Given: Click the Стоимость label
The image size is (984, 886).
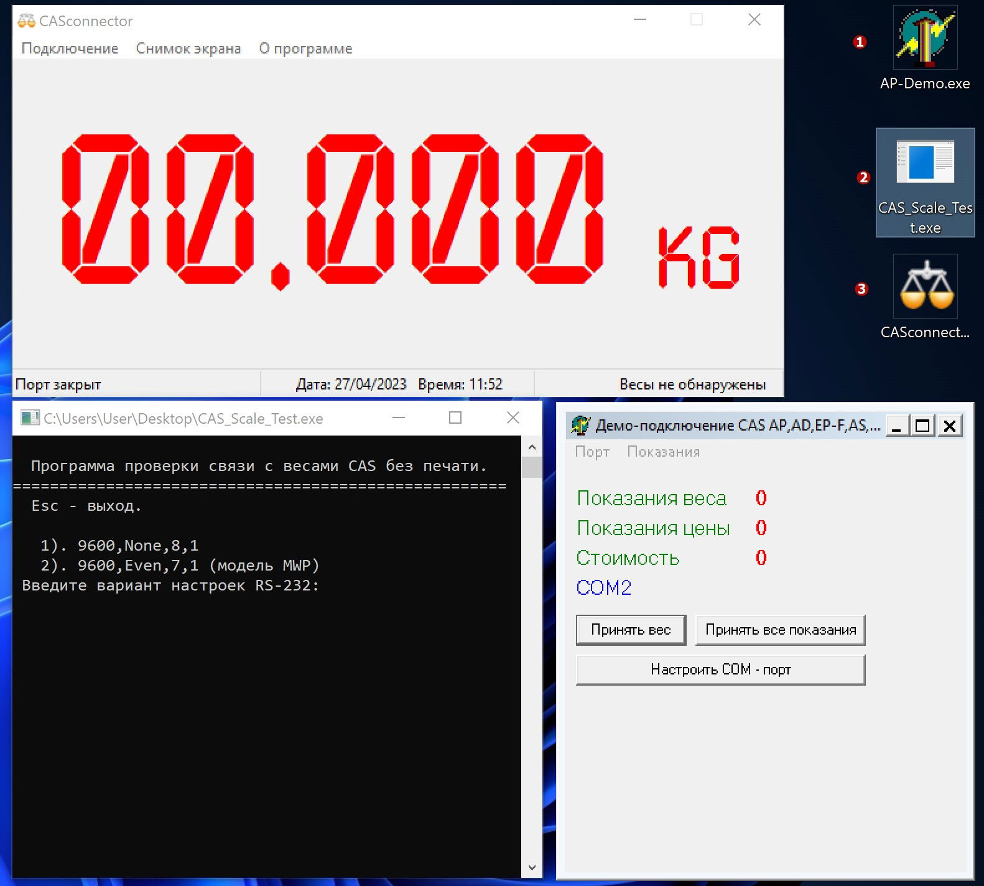Looking at the screenshot, I should pos(628,558).
